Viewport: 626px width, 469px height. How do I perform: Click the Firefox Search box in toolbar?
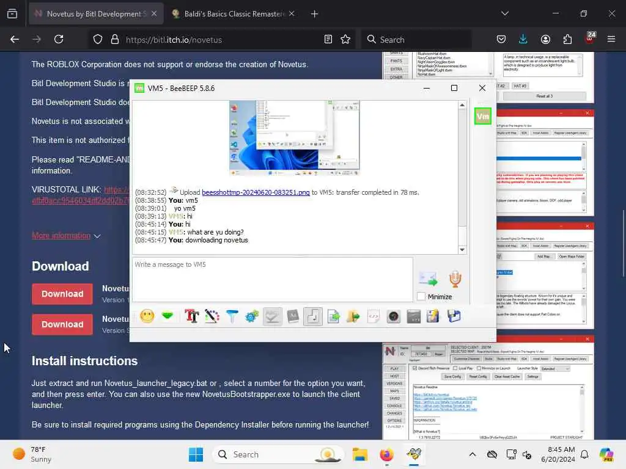418,40
